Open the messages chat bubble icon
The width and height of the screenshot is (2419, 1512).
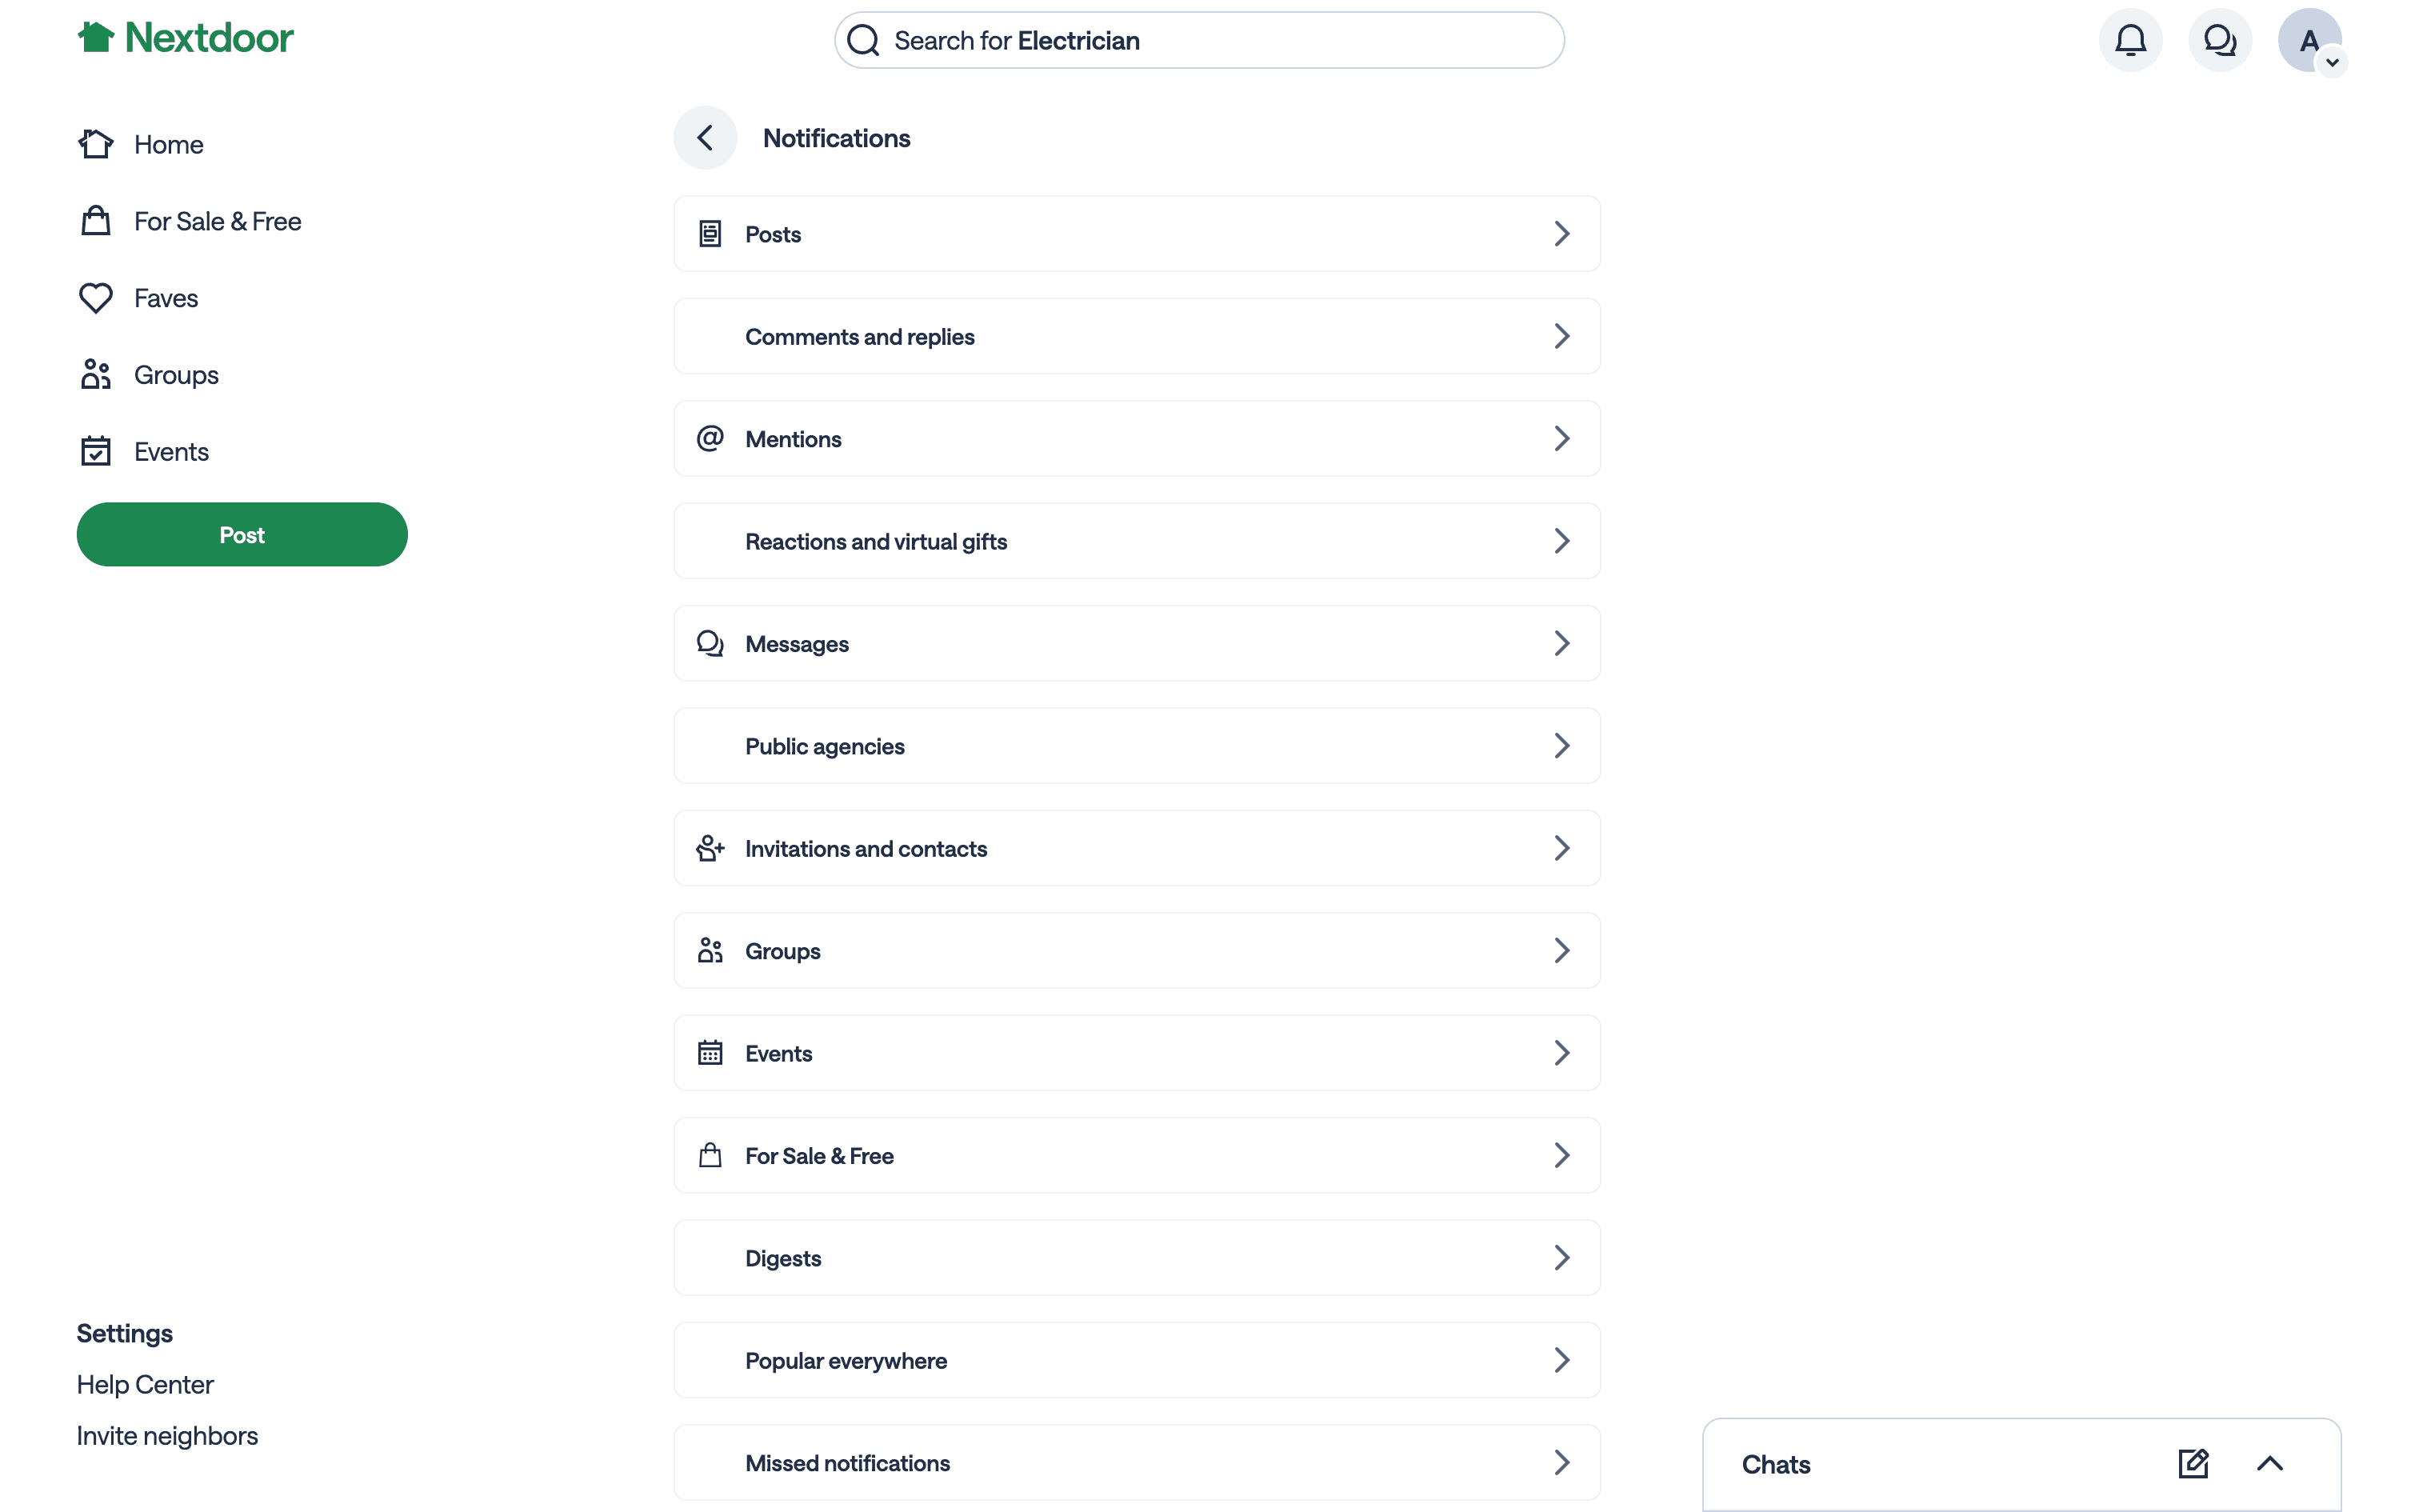2219,41
